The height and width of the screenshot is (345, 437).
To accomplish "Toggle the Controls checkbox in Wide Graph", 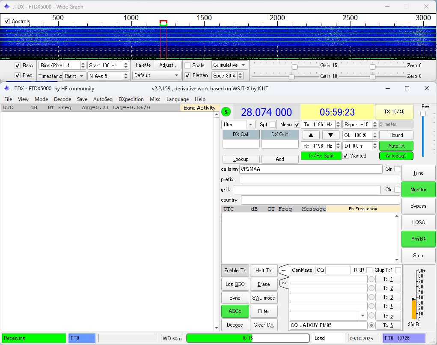I will point(6,21).
